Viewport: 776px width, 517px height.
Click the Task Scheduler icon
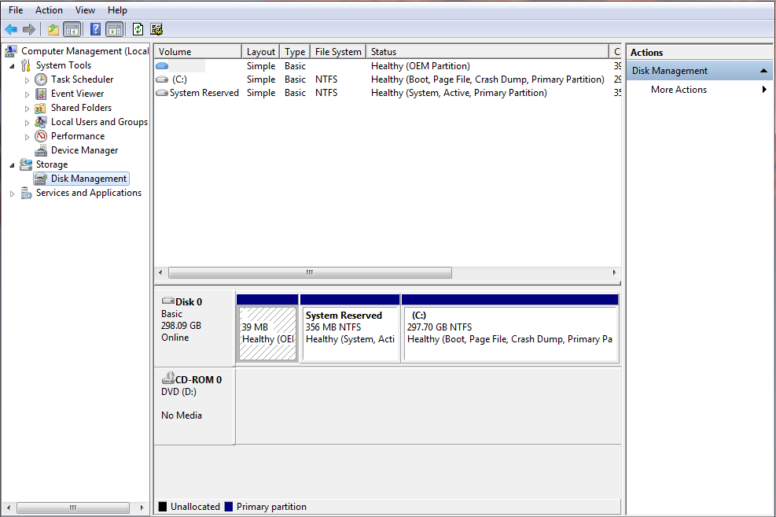[39, 79]
